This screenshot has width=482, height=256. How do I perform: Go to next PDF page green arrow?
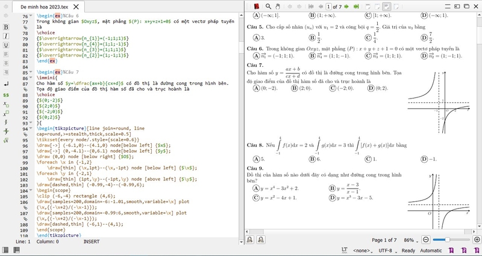click(x=346, y=7)
